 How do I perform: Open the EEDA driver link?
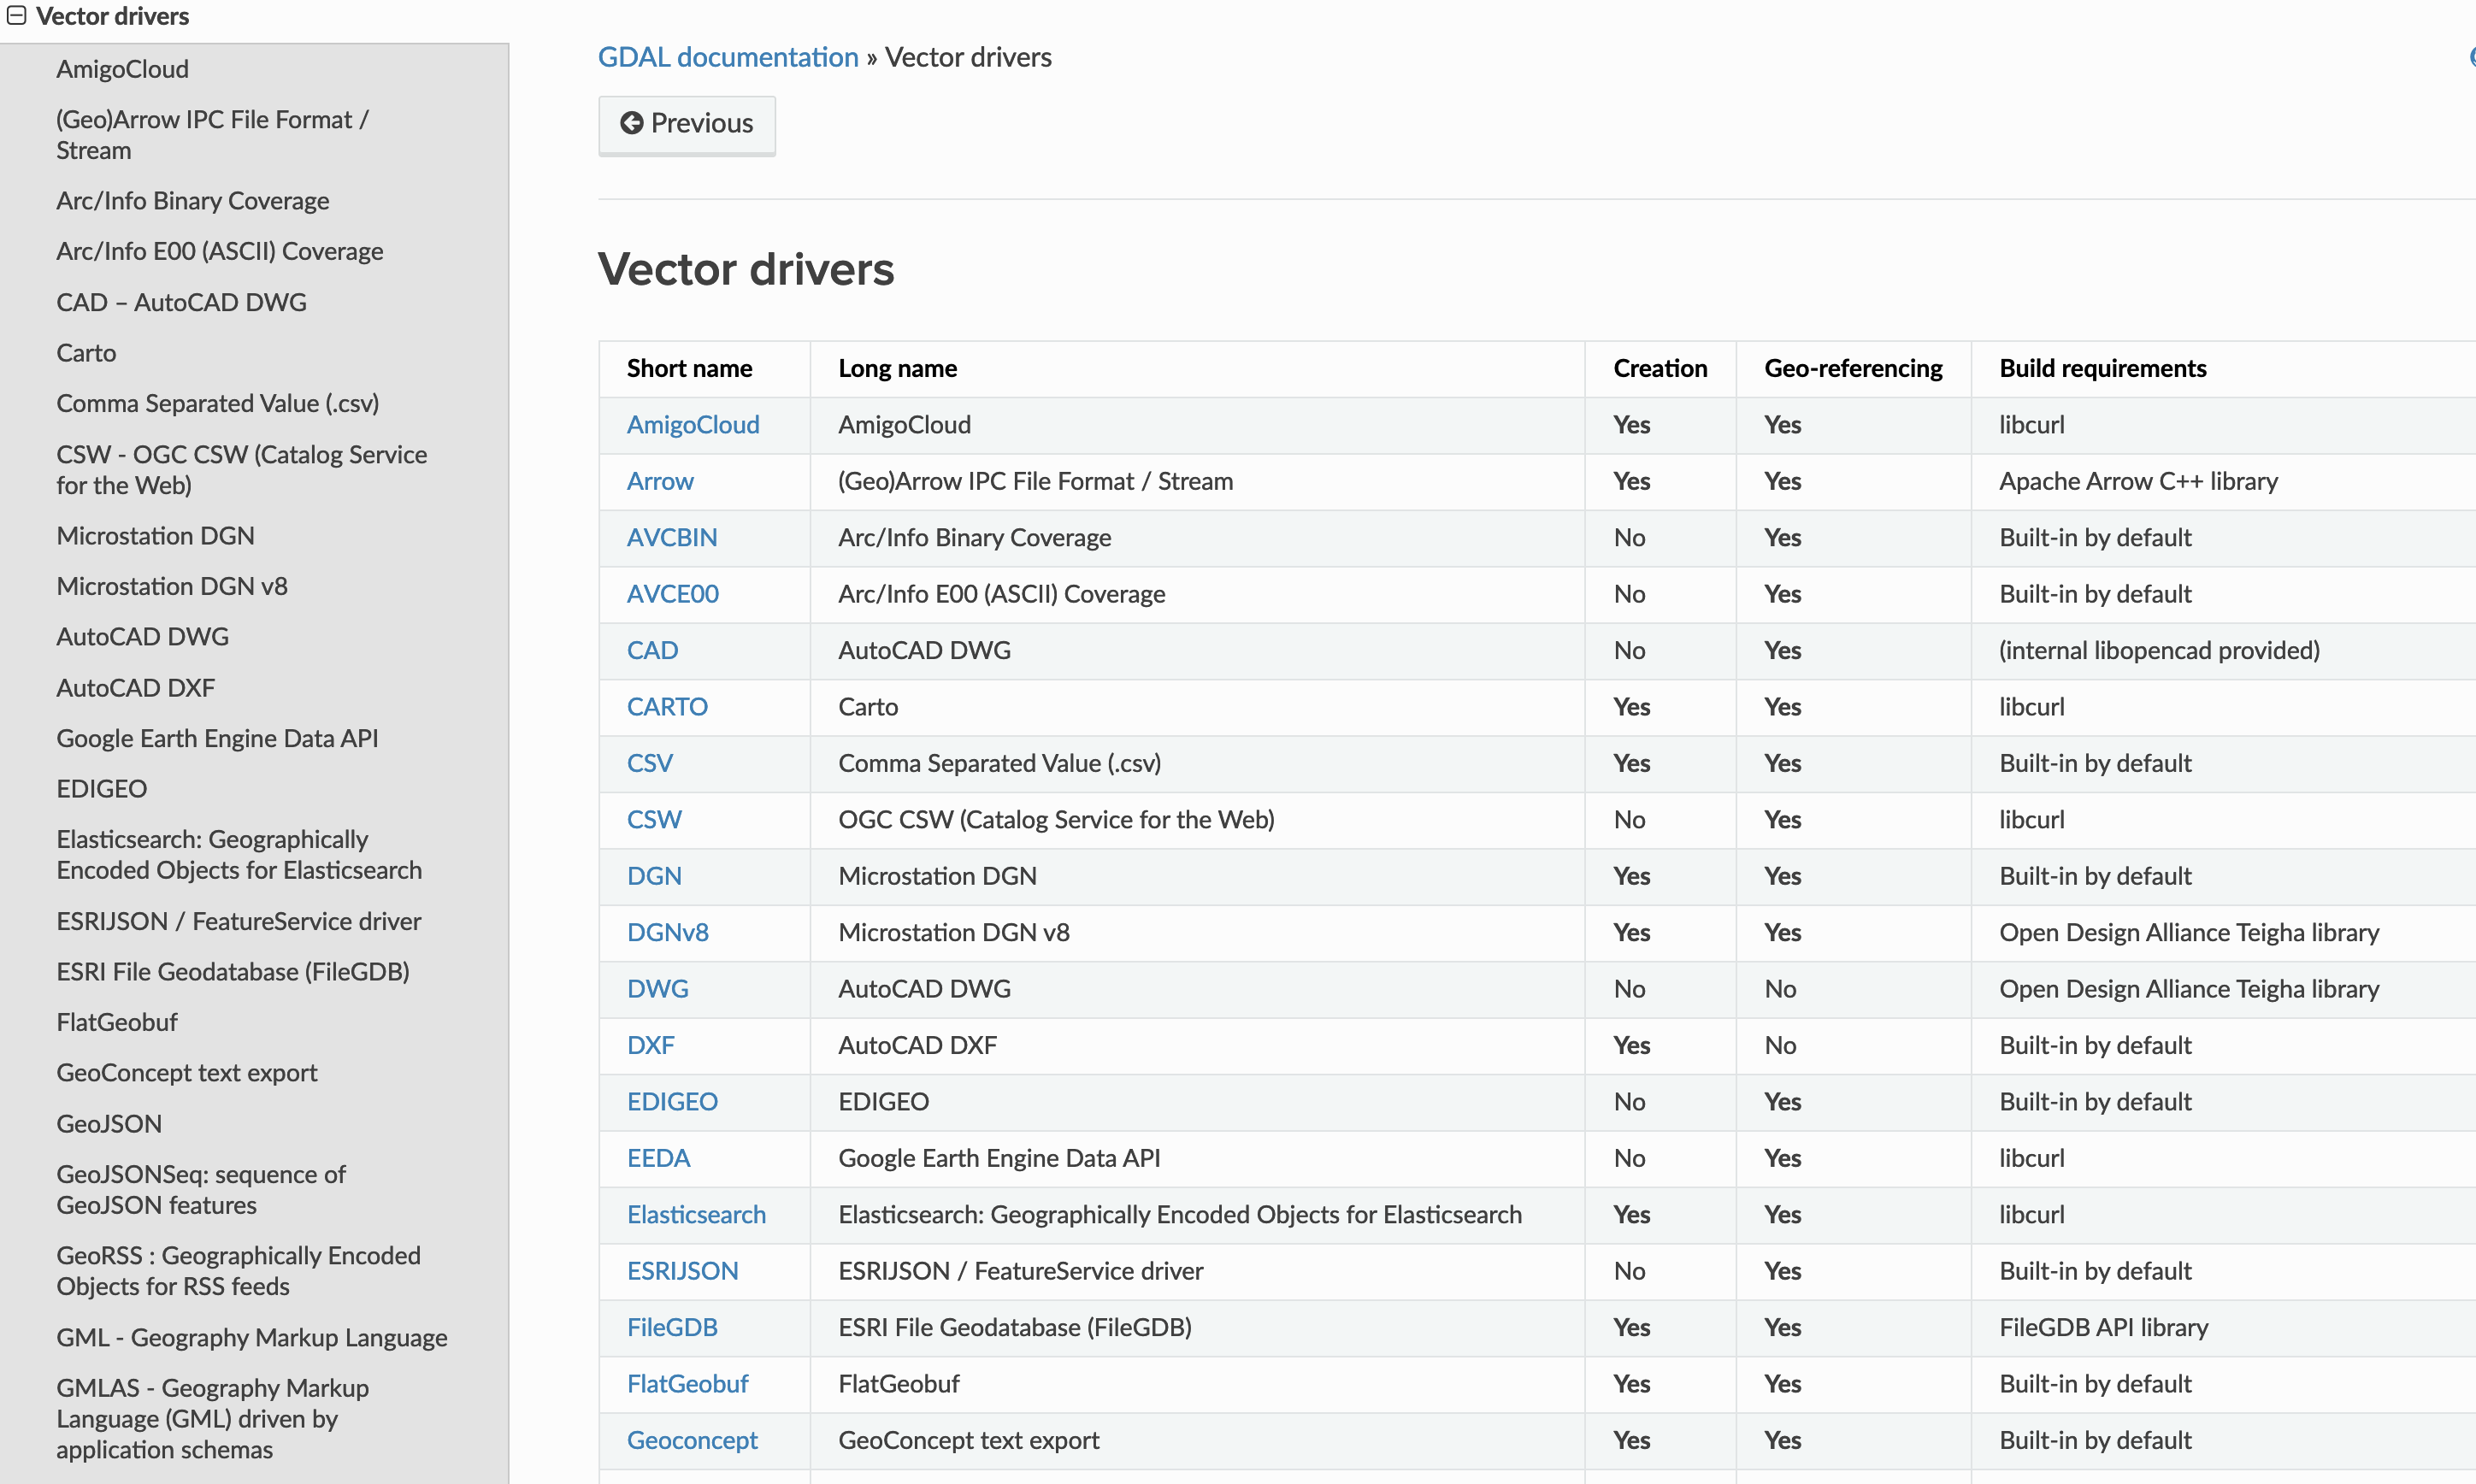point(658,1158)
